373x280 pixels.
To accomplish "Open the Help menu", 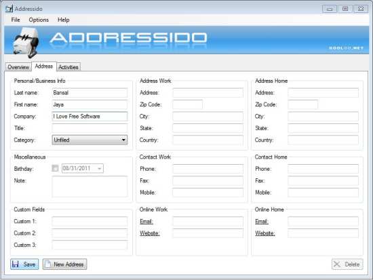I will (64, 20).
